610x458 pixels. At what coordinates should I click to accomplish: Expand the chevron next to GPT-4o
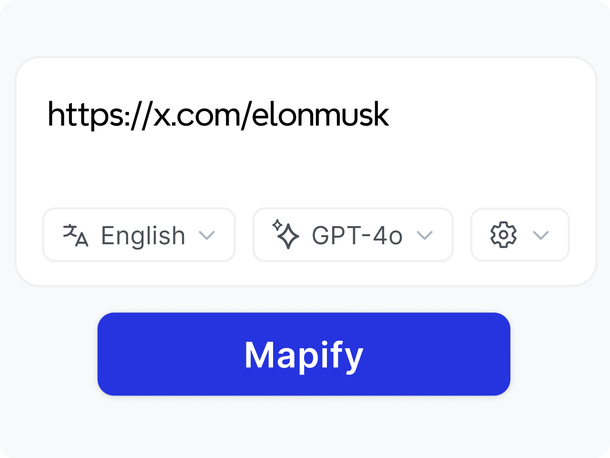(424, 235)
